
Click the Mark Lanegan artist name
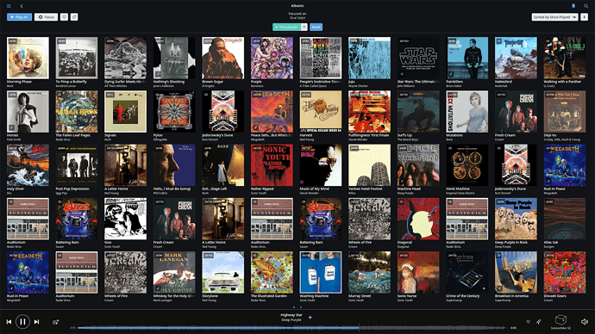[161, 300]
